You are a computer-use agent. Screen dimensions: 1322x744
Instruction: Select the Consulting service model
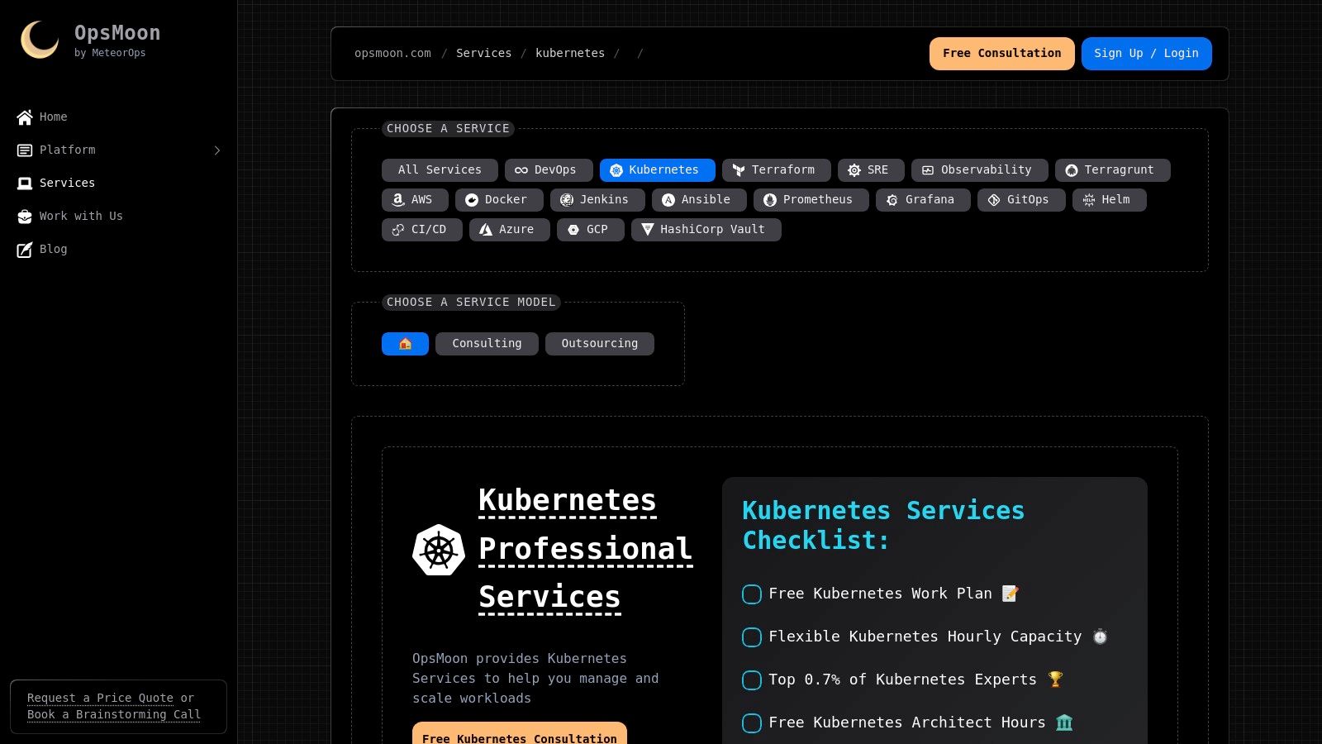pos(487,343)
